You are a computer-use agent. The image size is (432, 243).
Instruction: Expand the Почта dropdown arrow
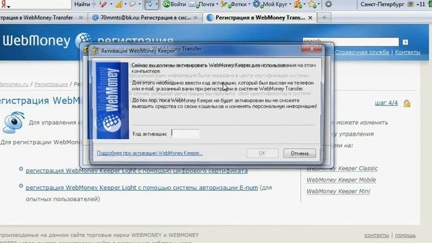click(x=217, y=5)
